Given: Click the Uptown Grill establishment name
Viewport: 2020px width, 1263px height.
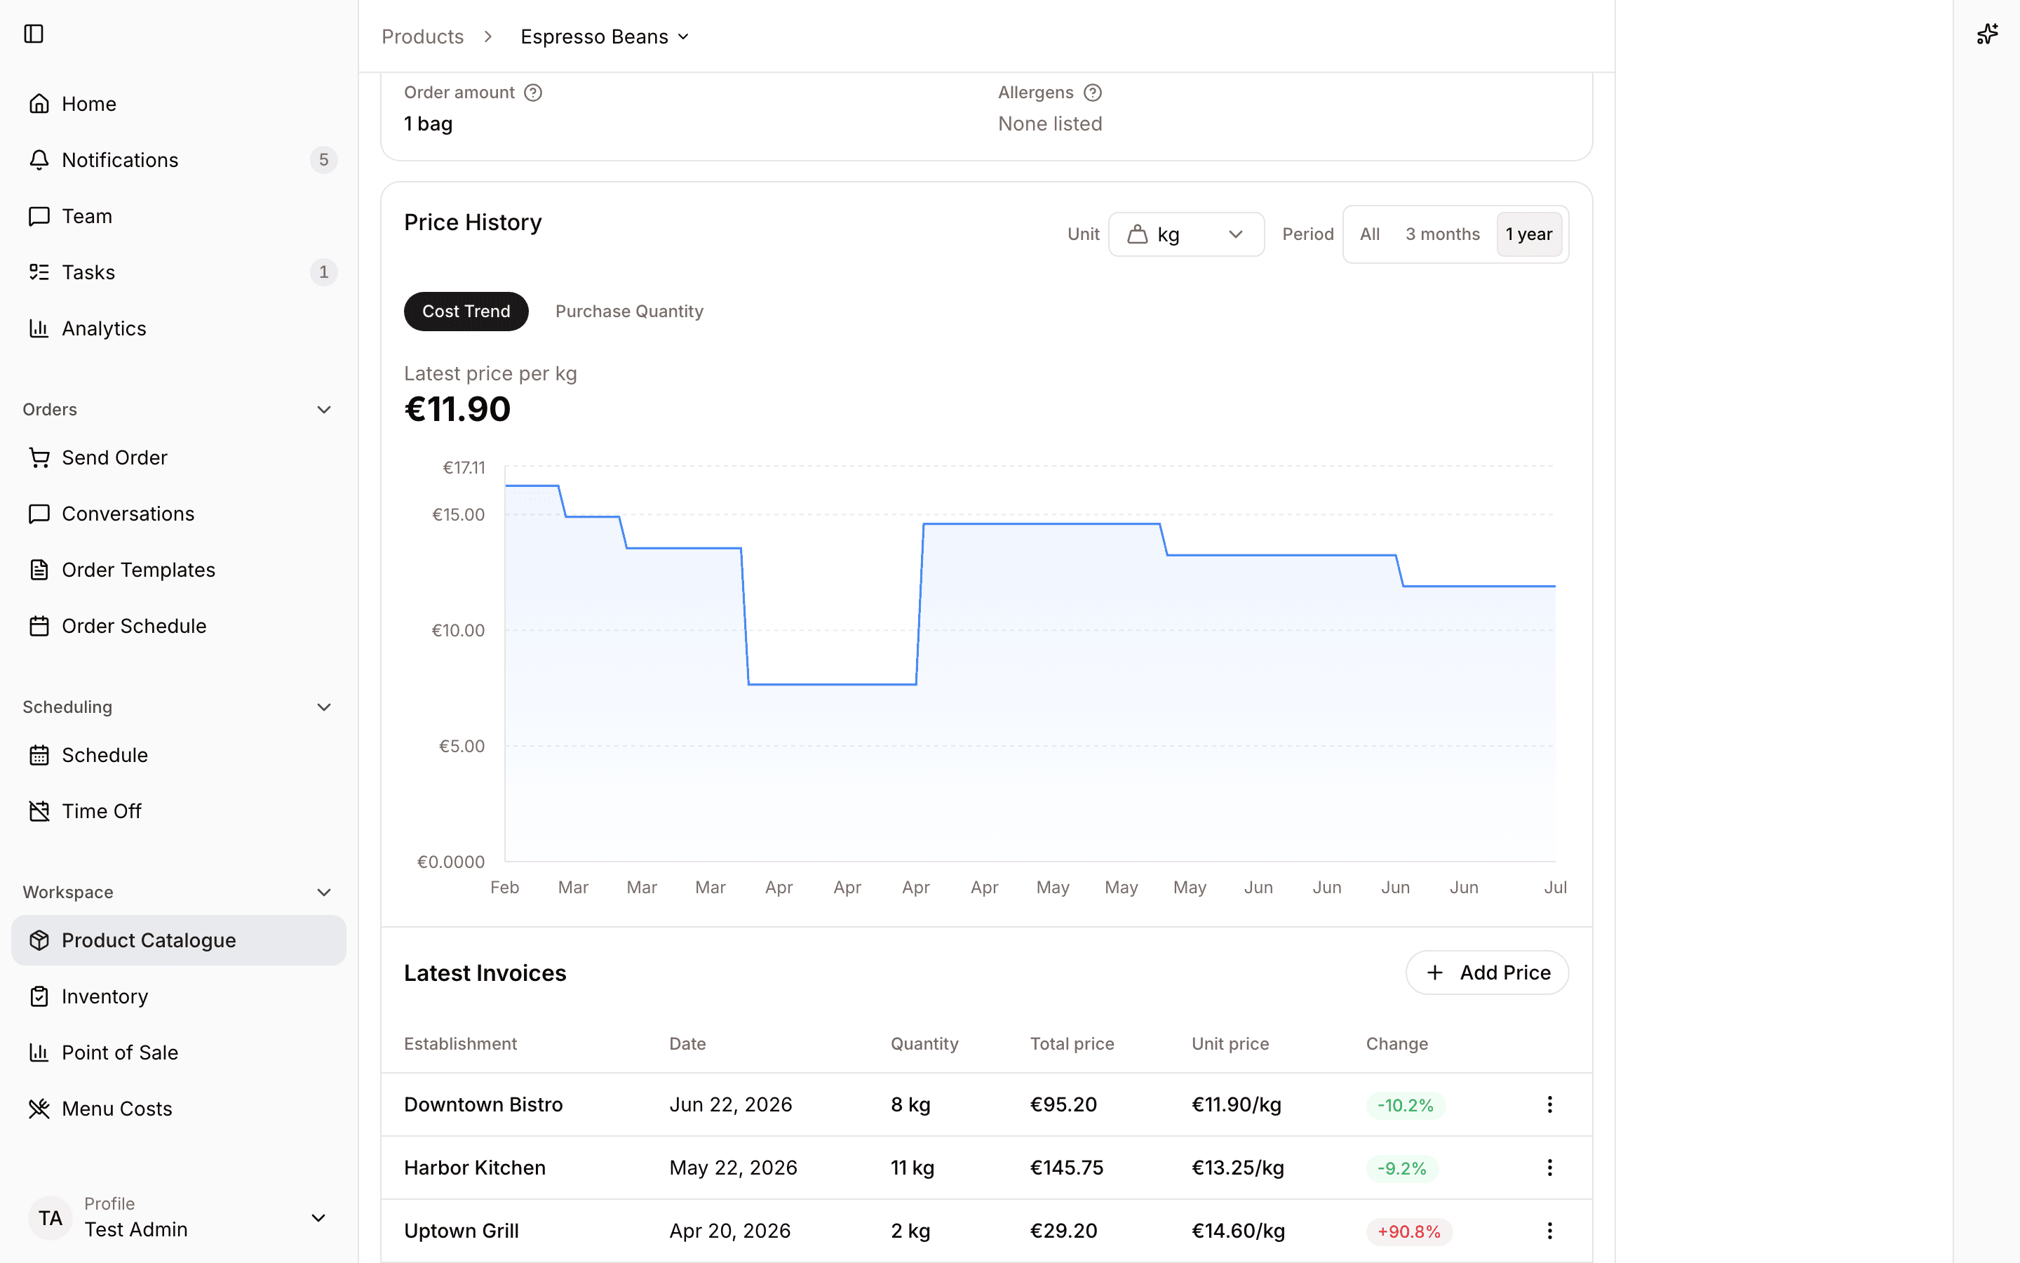Looking at the screenshot, I should [462, 1231].
